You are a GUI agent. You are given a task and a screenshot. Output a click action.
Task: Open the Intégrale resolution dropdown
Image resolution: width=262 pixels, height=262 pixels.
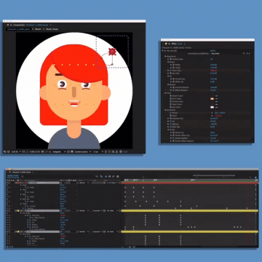coord(59,151)
